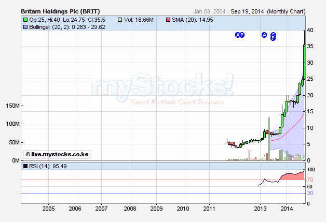Click the RSI 70 overbought level label
Viewport: 326px width, 222px height.
click(x=310, y=180)
